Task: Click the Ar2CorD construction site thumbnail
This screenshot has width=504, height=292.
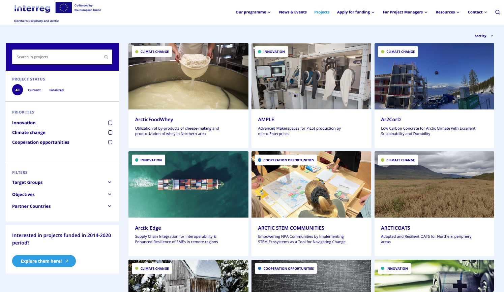Action: click(x=434, y=81)
